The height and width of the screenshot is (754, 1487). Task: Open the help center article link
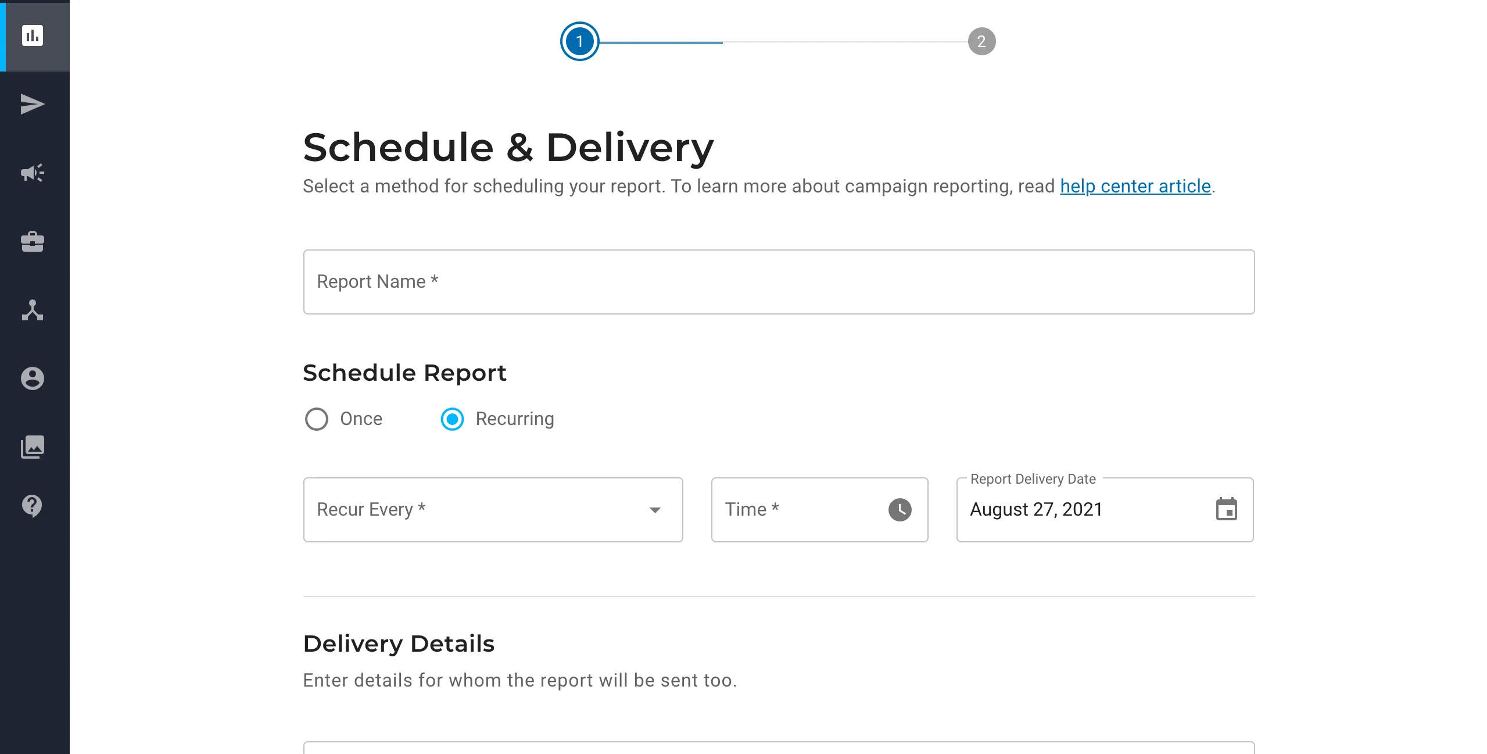[x=1135, y=186]
